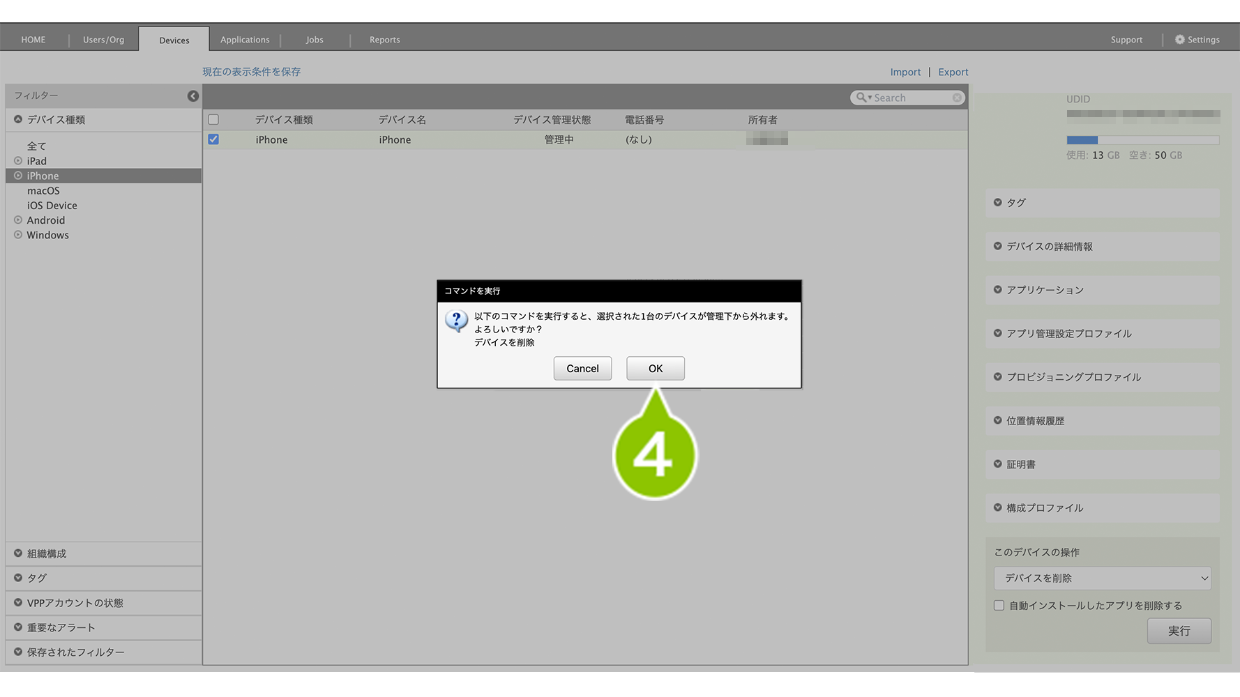The image size is (1240, 697).
Task: Expand the iPad filter tree icon
Action: click(x=18, y=161)
